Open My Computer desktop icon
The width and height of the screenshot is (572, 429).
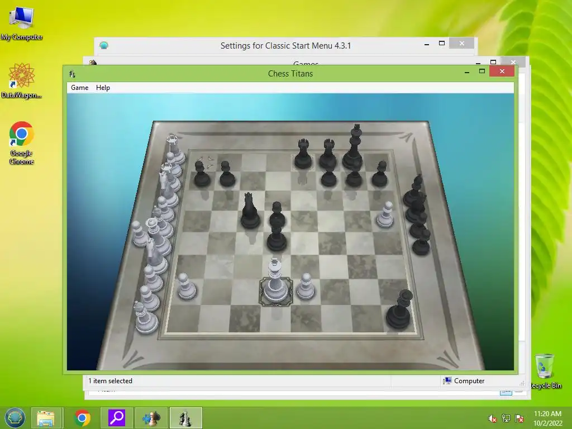(22, 23)
